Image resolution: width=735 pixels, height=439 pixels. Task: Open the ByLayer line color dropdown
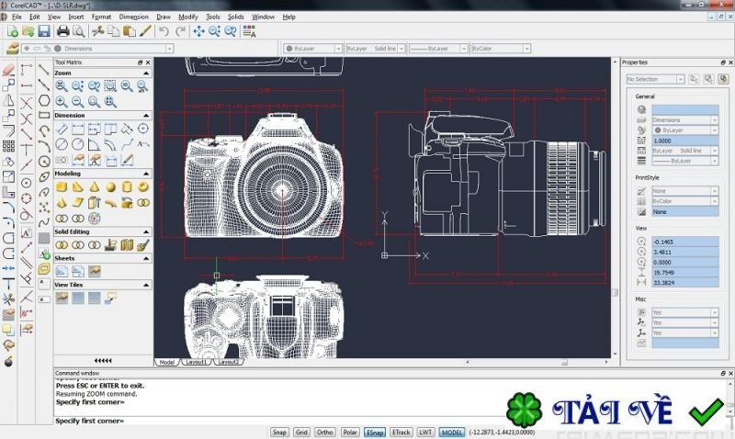pos(311,48)
